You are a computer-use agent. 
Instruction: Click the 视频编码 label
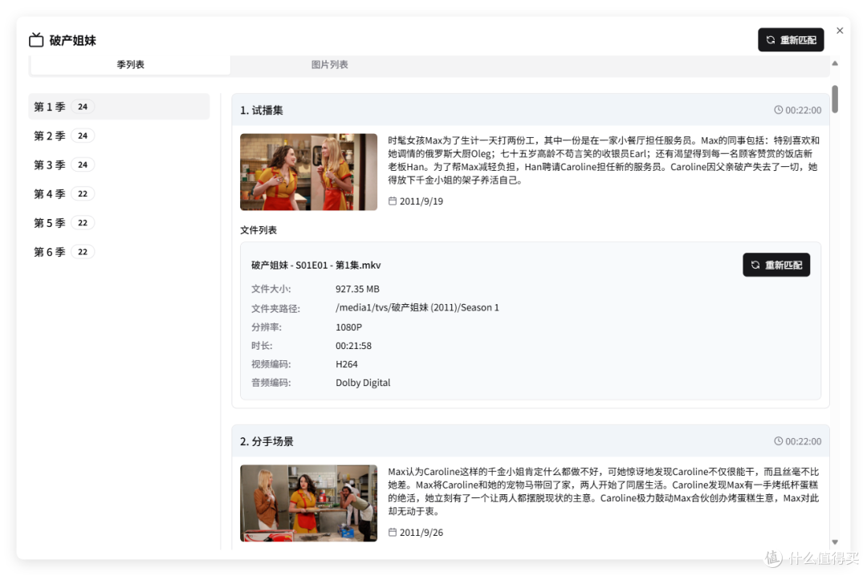coord(271,364)
